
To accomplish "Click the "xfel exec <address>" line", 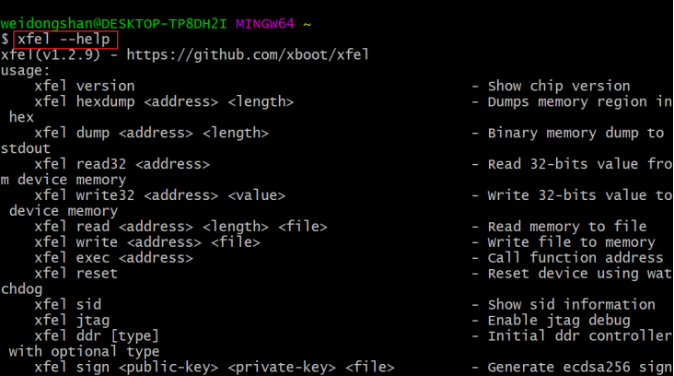I will tap(114, 258).
